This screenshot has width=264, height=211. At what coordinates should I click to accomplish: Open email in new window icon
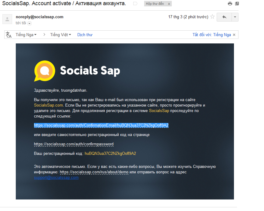(237, 4)
